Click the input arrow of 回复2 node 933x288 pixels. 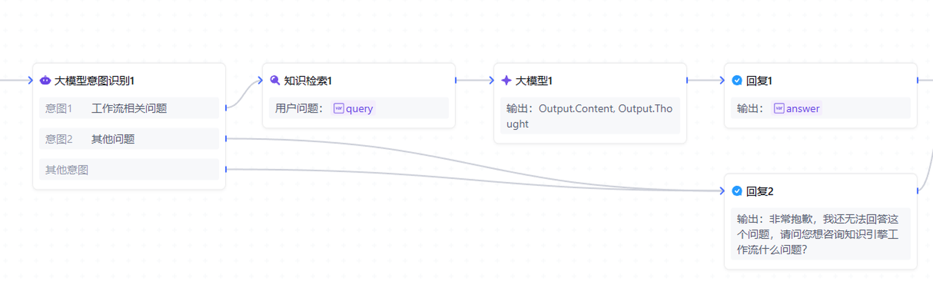722,191
